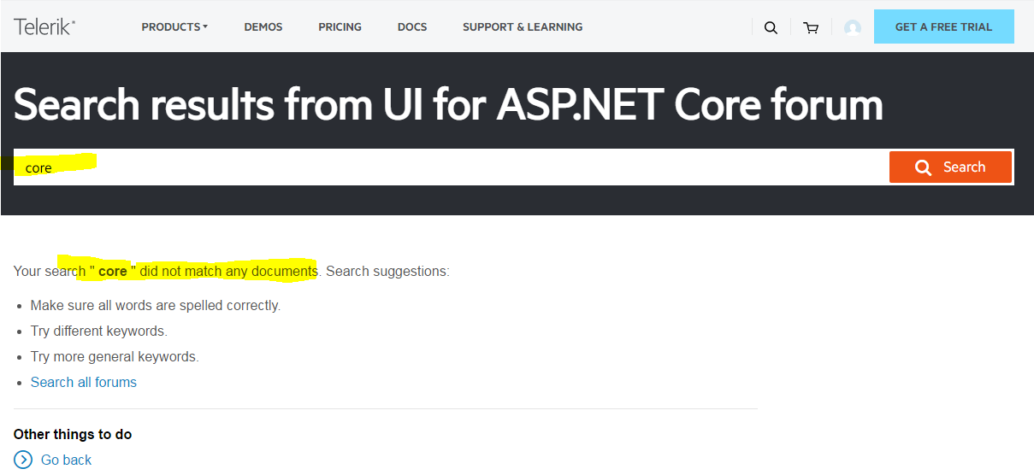Go to the PRICING page
Viewport: 1034px width, 475px height.
(x=340, y=27)
